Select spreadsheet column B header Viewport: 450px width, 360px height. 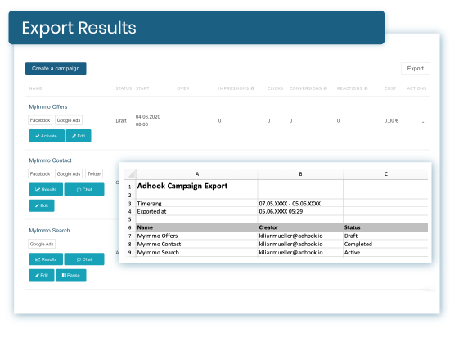pos(300,174)
